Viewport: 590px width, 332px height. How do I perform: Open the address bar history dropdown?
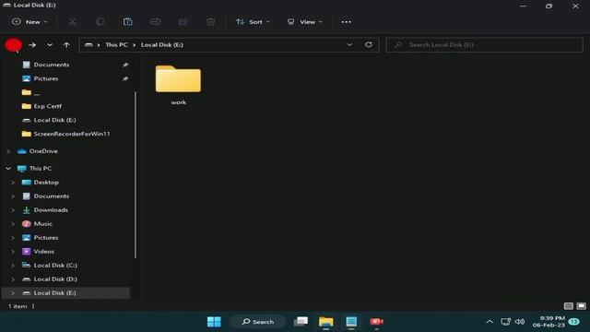[349, 45]
